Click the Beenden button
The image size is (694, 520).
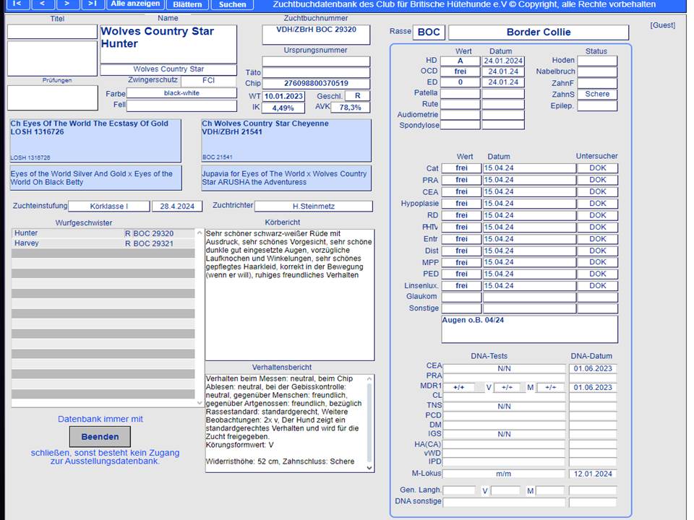tap(100, 436)
